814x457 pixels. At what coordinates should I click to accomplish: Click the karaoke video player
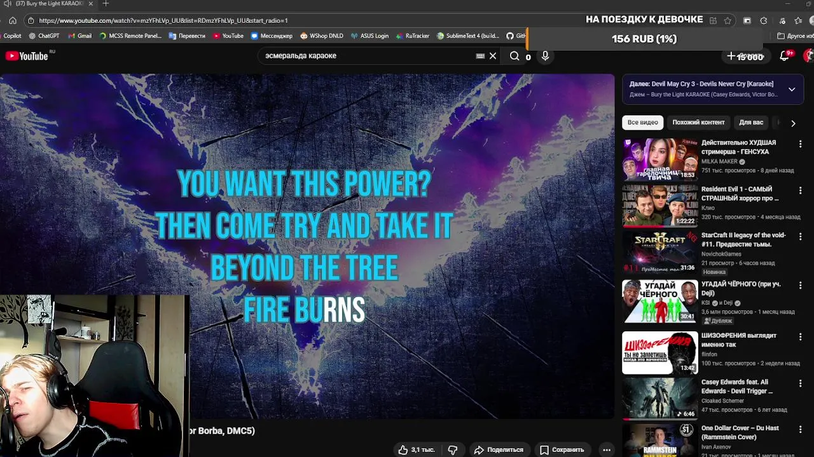(307, 246)
